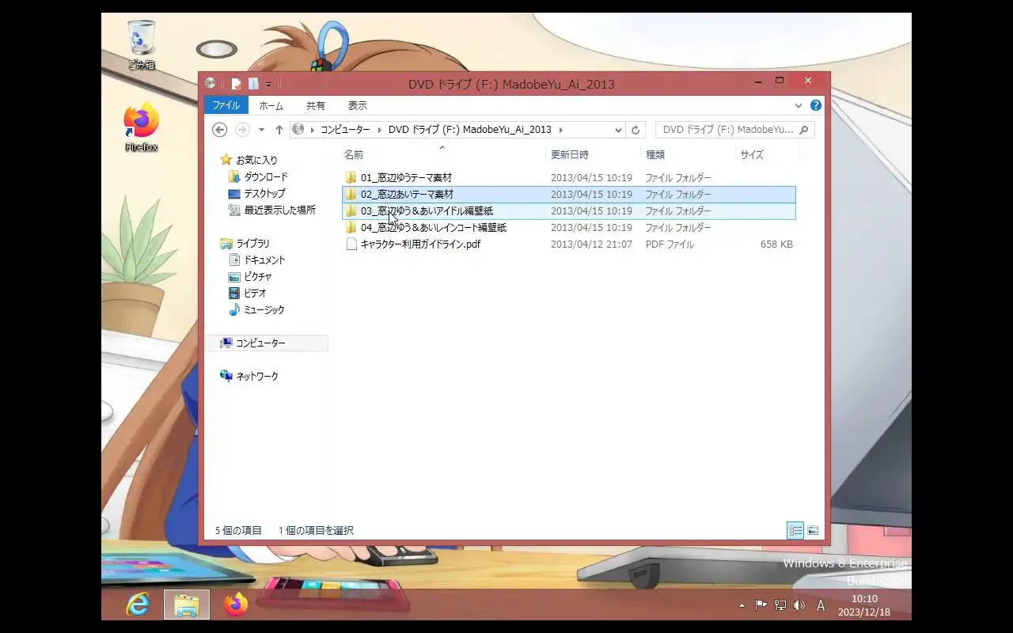Image resolution: width=1013 pixels, height=633 pixels.
Task: Open volume speaker tray icon
Action: point(799,605)
